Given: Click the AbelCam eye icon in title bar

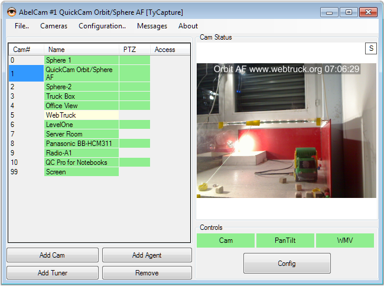Looking at the screenshot, I should [x=10, y=12].
